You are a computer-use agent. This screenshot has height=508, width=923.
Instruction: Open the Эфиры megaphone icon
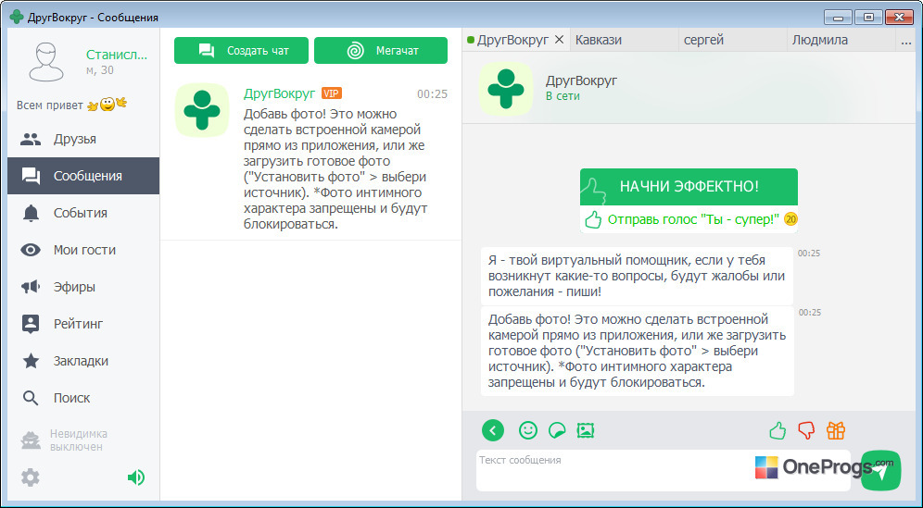31,287
